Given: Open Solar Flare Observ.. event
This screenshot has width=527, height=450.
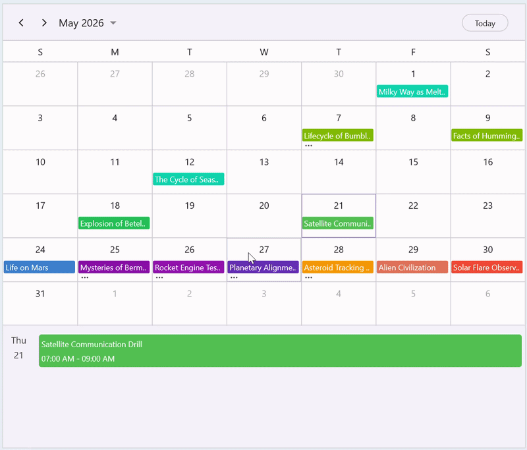Looking at the screenshot, I should click(x=487, y=267).
